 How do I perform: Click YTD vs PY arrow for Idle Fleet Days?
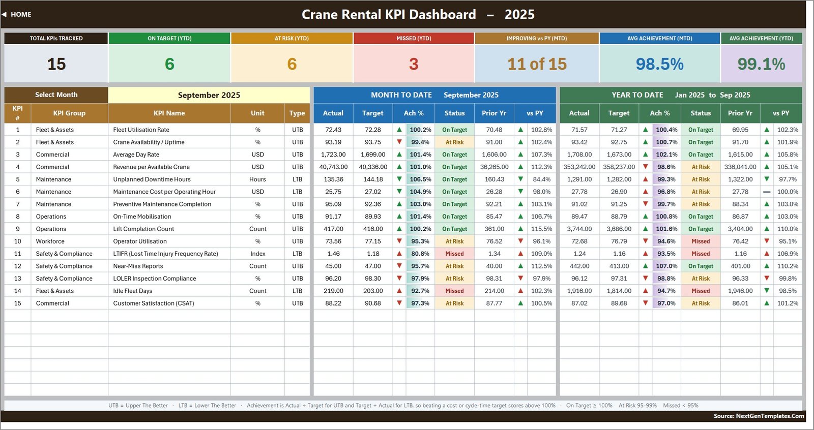tap(767, 291)
